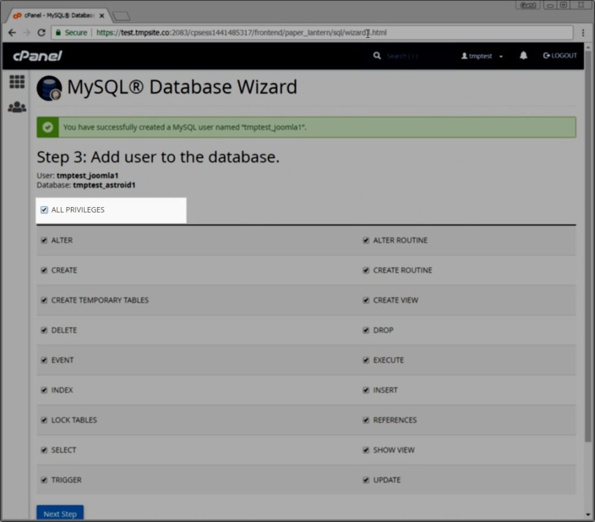The height and width of the screenshot is (522, 595).
Task: Uncheck the LOCK TABLES privilege
Action: click(44, 421)
